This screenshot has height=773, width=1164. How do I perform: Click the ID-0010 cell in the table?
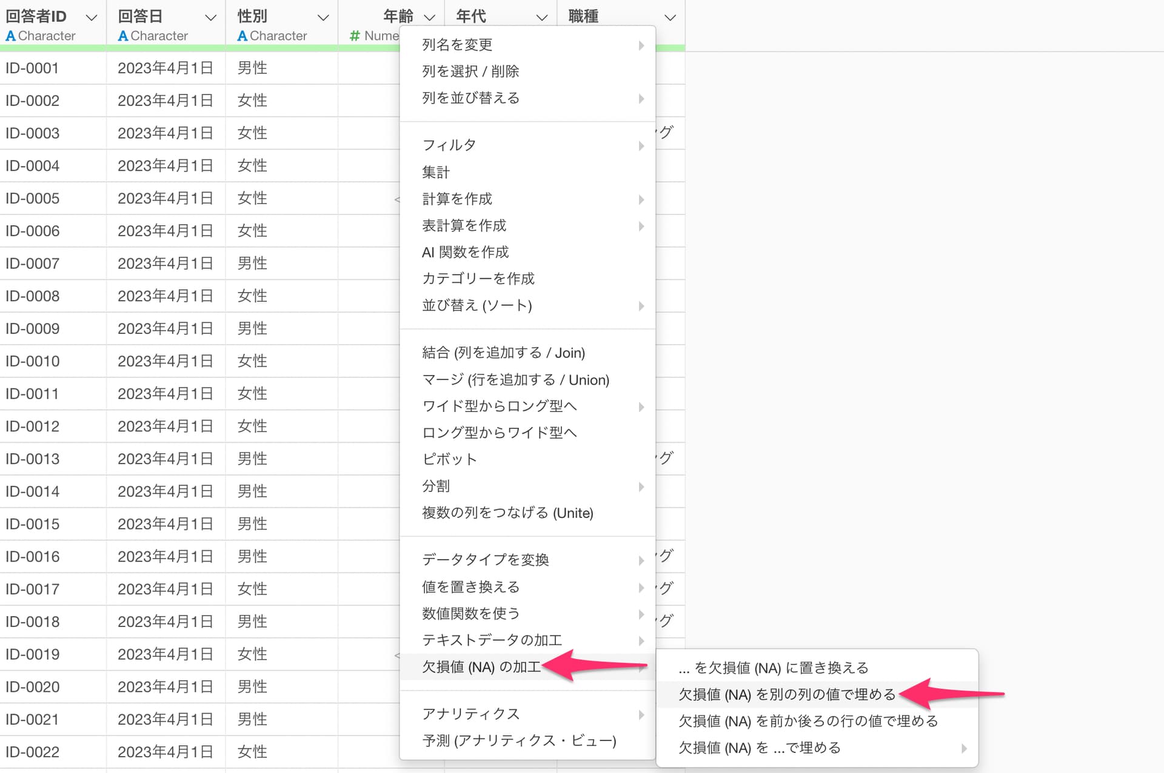pyautogui.click(x=33, y=362)
